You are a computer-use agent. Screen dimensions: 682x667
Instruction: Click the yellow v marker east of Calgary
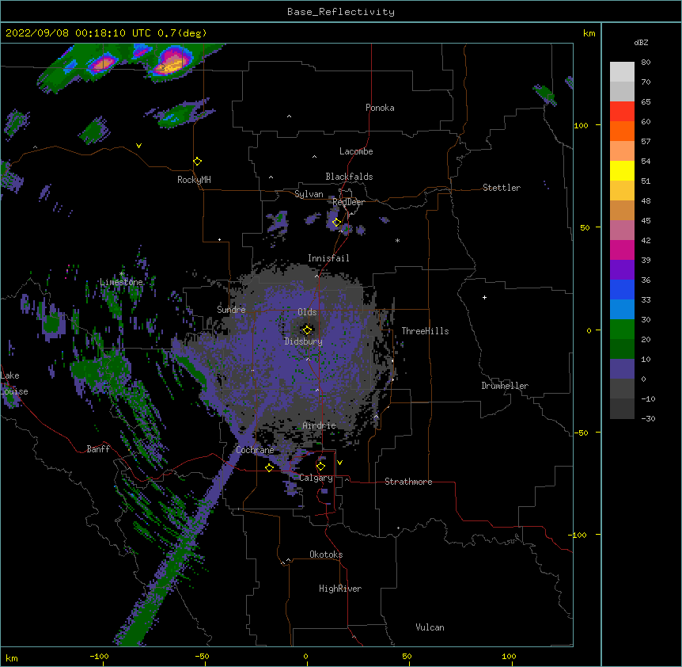point(339,463)
